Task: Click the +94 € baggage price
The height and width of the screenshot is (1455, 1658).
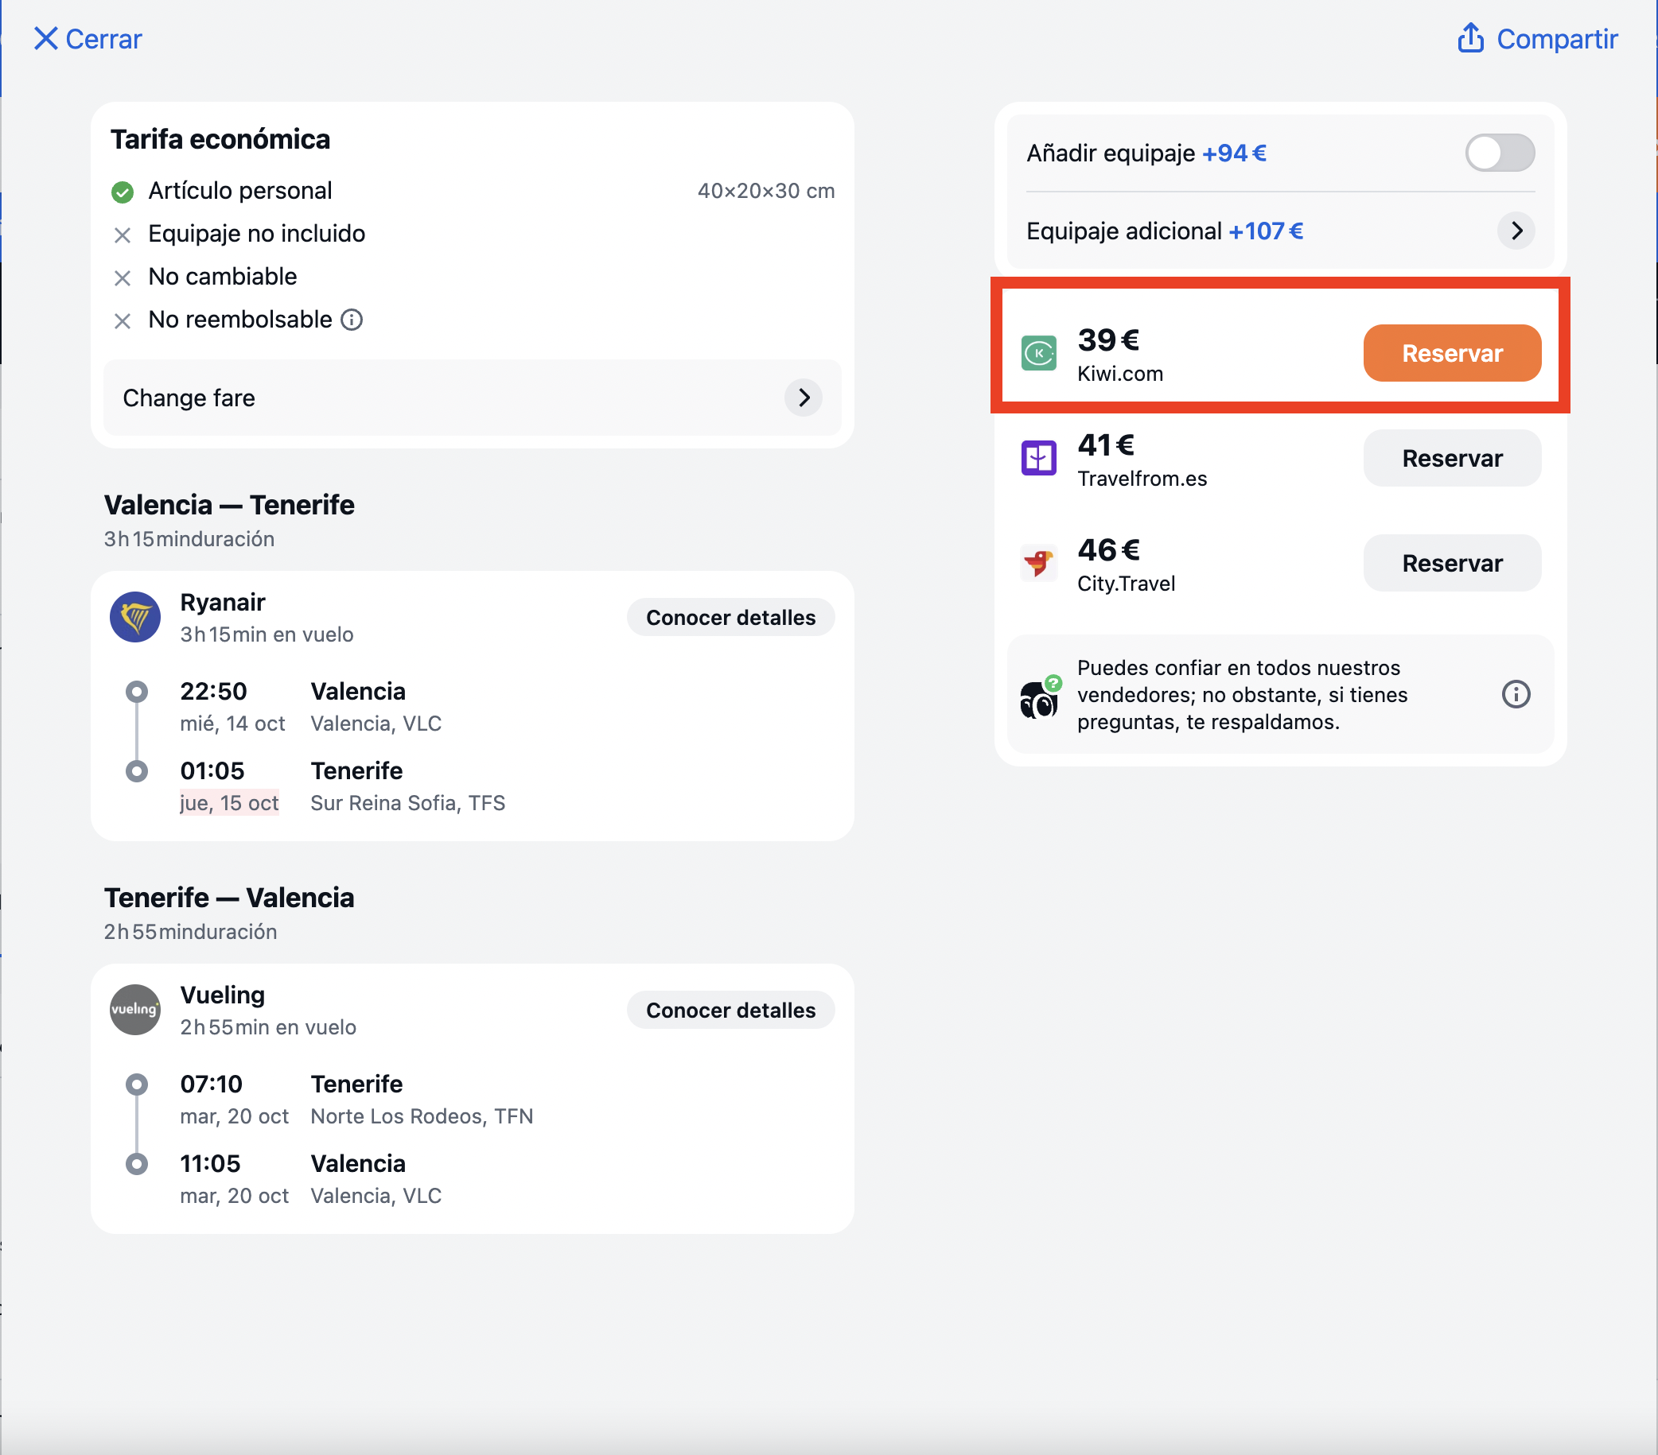Action: (x=1234, y=153)
